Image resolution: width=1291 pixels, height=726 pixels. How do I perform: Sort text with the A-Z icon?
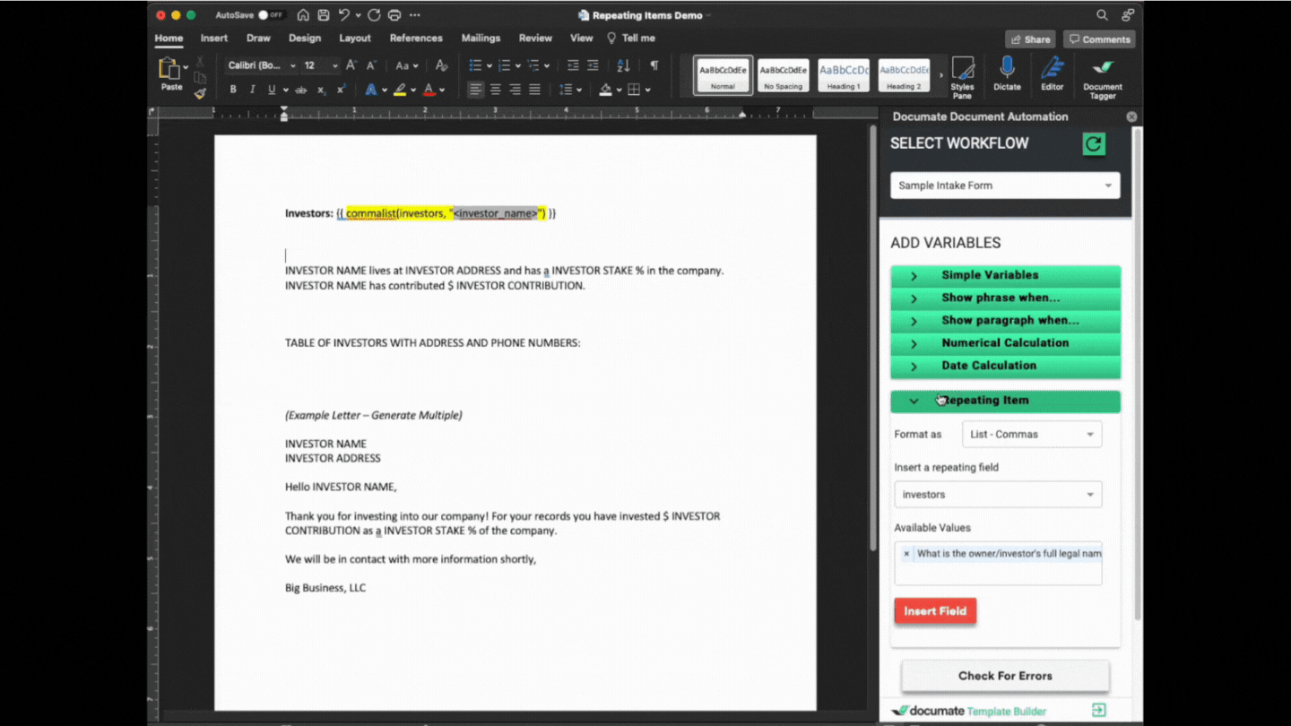(624, 65)
